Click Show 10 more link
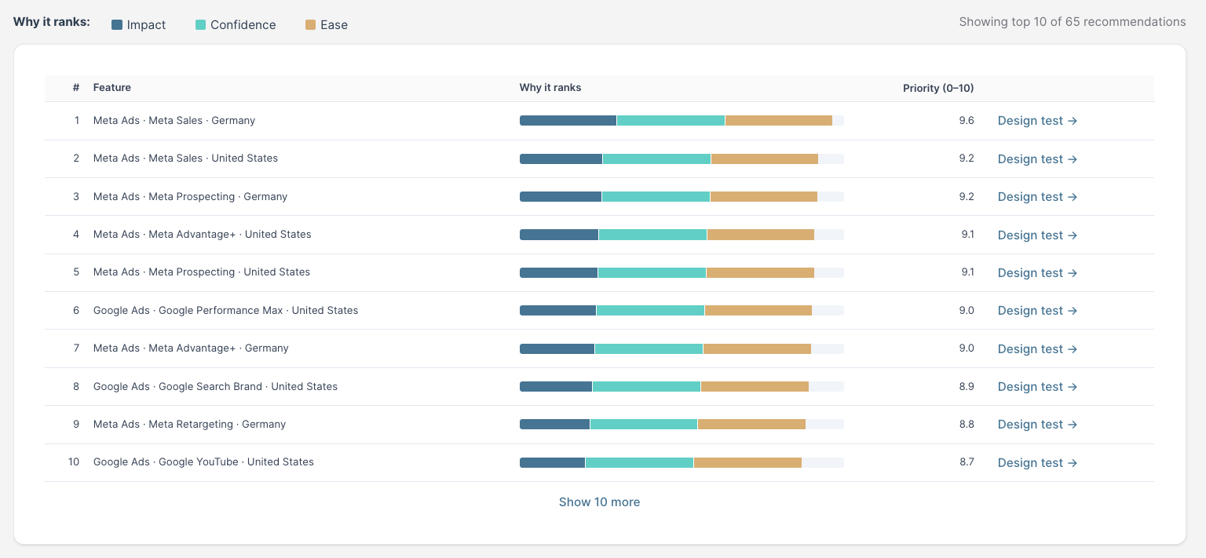The width and height of the screenshot is (1206, 558). (x=599, y=502)
